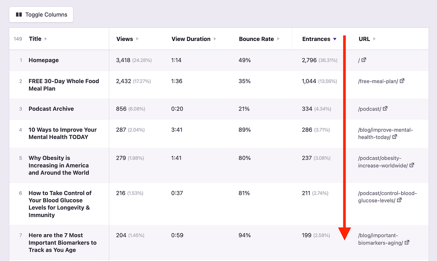Open external link icon for /podcast/
The height and width of the screenshot is (261, 437).
click(385, 109)
